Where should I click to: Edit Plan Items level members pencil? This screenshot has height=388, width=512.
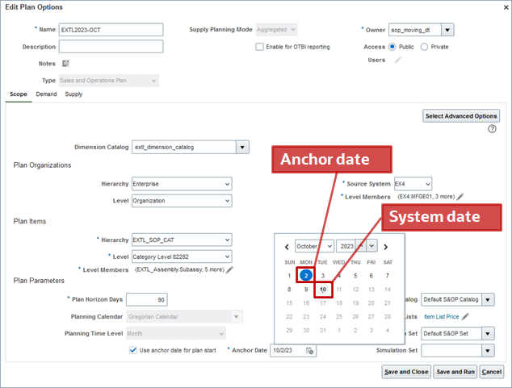click(x=229, y=269)
